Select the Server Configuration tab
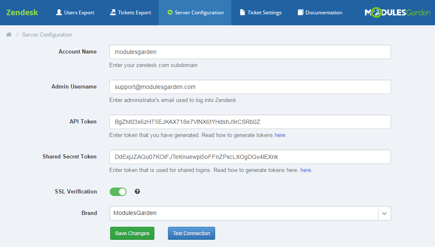Screen dimensions: 435x247 click(x=195, y=13)
